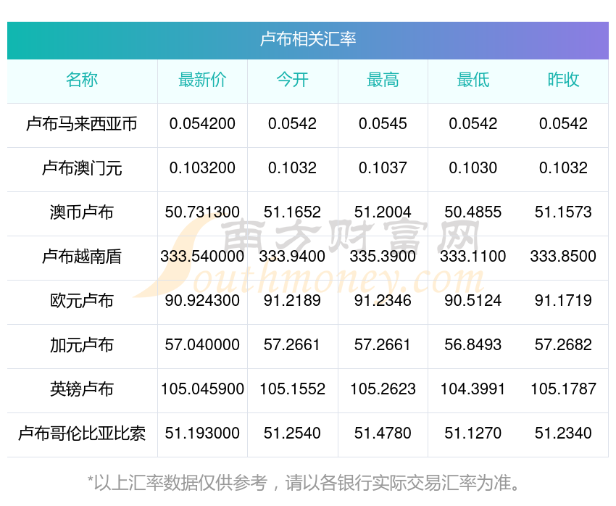Select the 卢布哥伦比亚比索 row name

(x=82, y=434)
